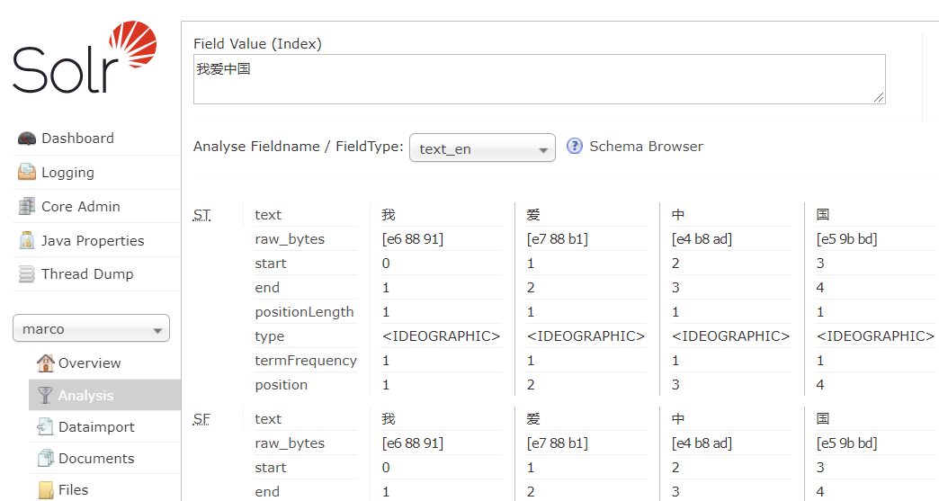Click the blue help question-mark icon
This screenshot has height=501, width=939.
[575, 147]
